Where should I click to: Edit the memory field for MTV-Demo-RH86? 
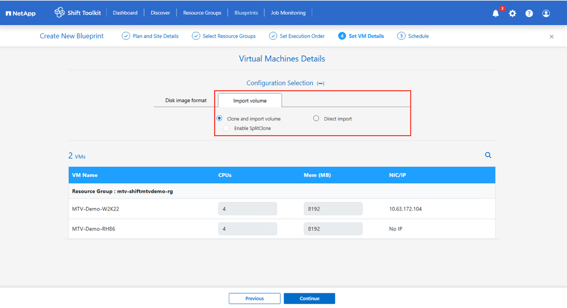coord(333,228)
